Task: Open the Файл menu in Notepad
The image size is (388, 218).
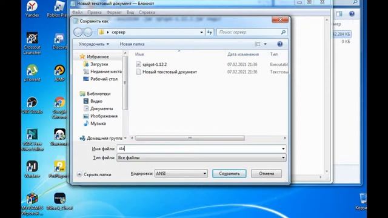Action: coord(77,12)
